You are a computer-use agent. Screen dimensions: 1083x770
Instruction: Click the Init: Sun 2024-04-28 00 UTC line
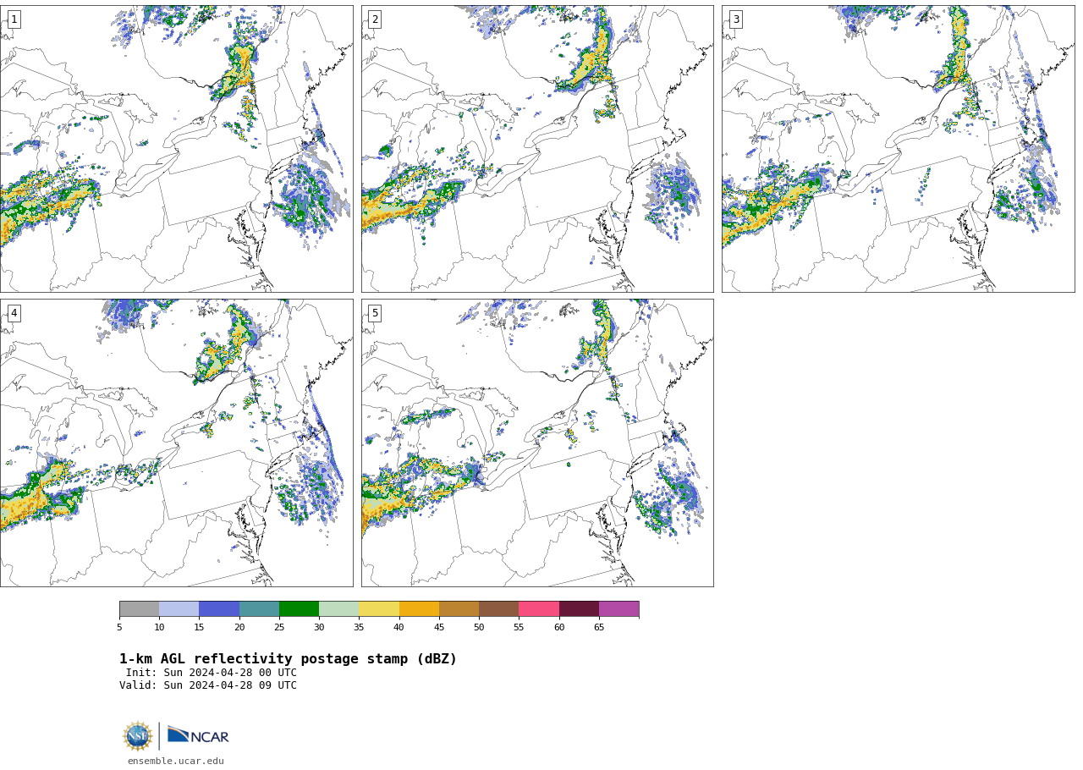pyautogui.click(x=212, y=673)
